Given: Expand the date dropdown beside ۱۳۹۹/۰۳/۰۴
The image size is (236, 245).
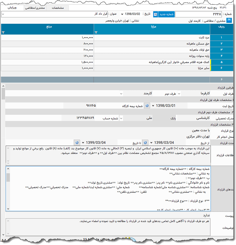Looking at the screenshot, I should click(83, 142).
